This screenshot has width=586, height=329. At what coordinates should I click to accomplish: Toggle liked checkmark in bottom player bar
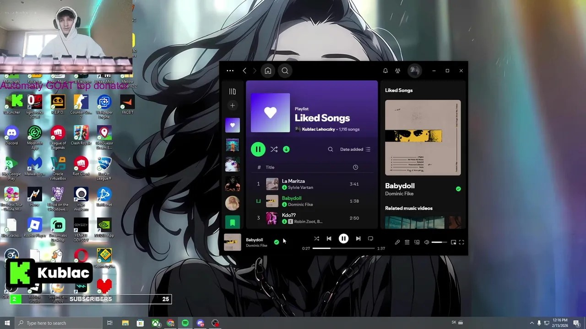[x=277, y=242]
